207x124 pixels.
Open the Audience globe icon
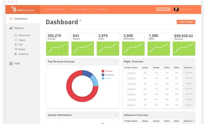coord(16,54)
